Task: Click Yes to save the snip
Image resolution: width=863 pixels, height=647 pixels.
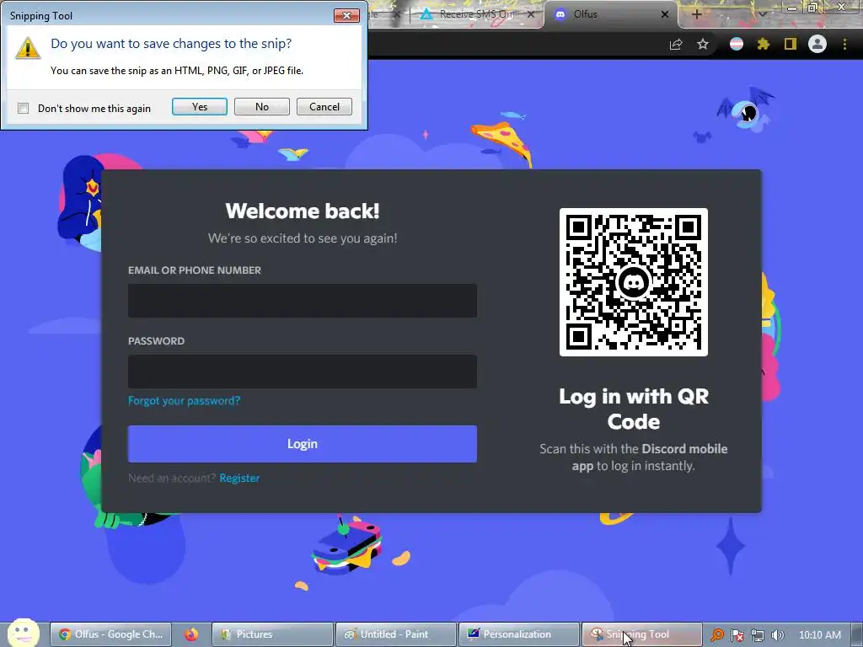Action: pyautogui.click(x=199, y=107)
